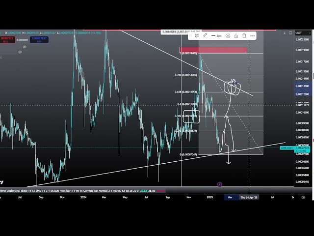This screenshot has width=314, height=236.
Task: Toggle the lower indicator visibility eye
Action: [20, 52]
